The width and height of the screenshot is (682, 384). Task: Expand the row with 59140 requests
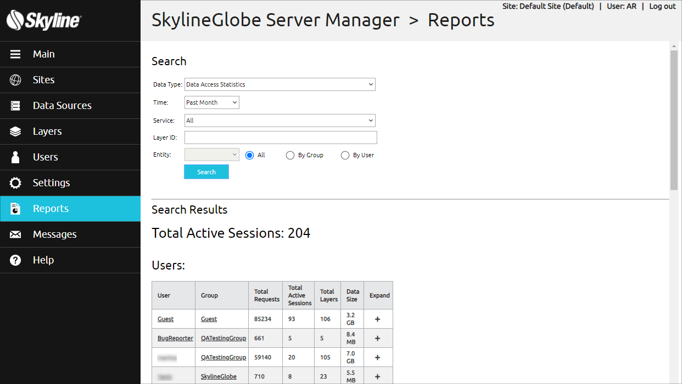377,358
